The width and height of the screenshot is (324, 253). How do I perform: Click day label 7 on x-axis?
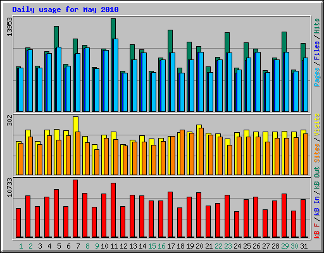[x=78, y=246]
